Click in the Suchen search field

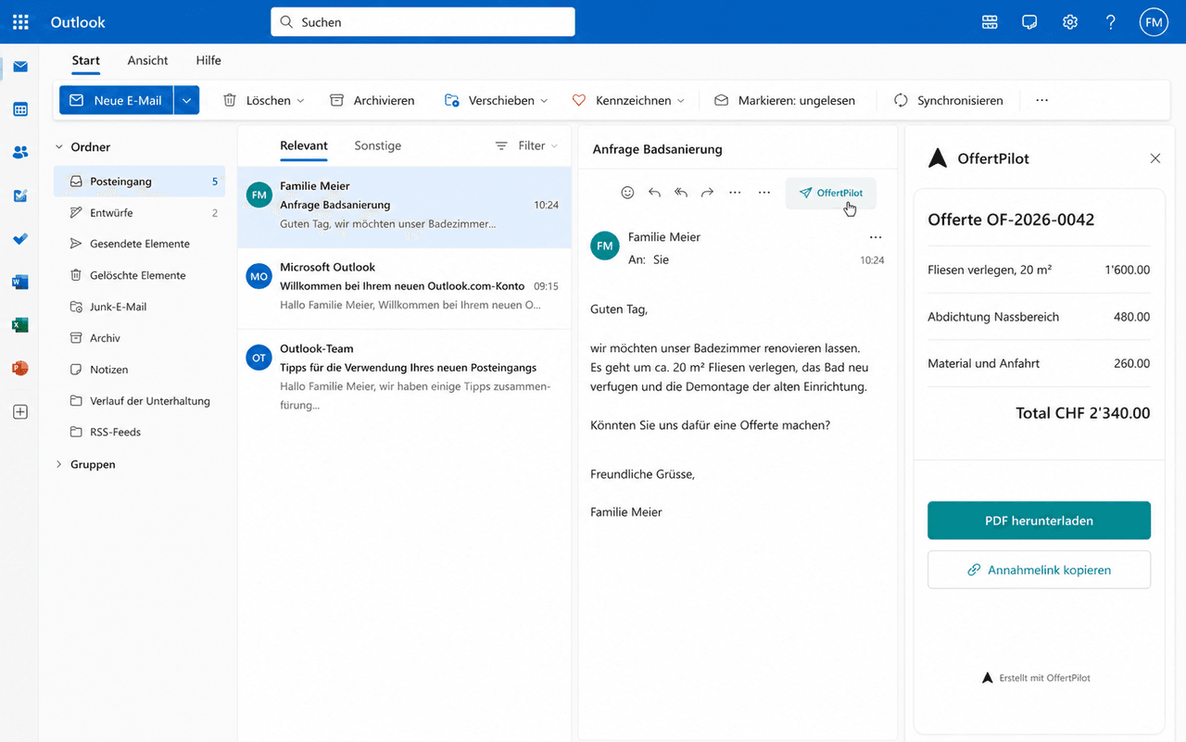(423, 22)
